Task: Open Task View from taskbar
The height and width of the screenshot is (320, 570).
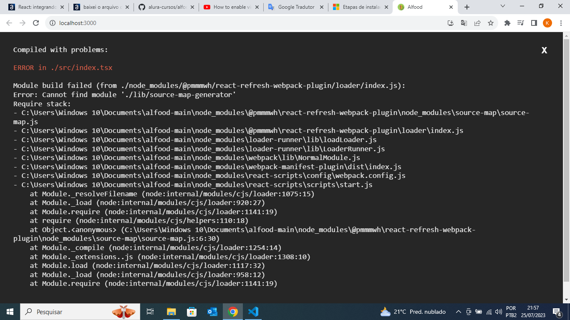Action: point(150,312)
